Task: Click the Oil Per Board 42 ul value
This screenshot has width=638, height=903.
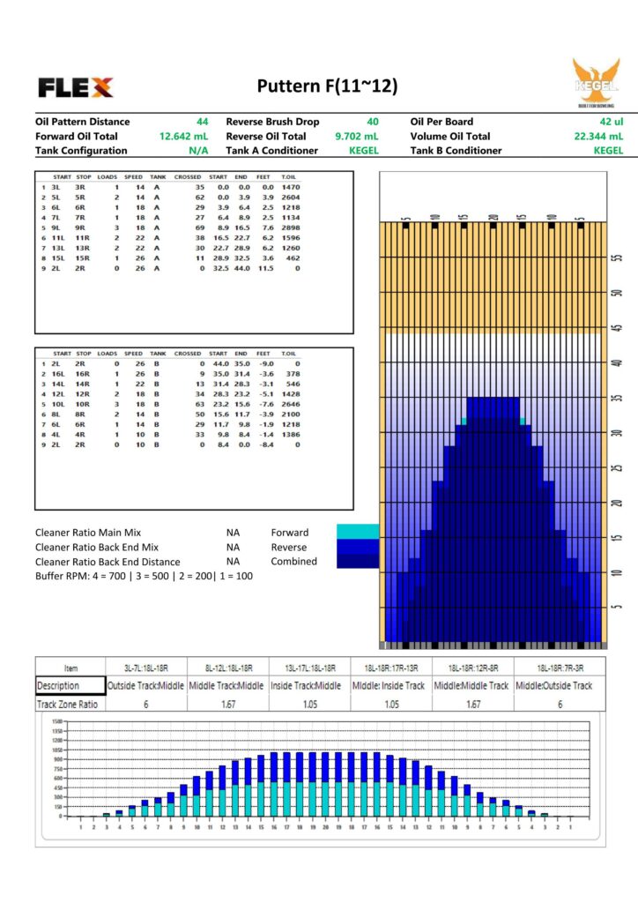Action: (610, 122)
